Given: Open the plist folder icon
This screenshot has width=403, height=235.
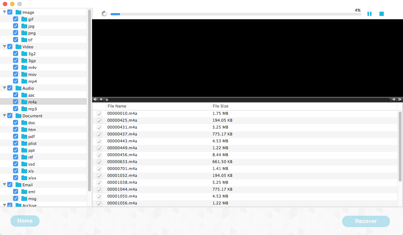Looking at the screenshot, I should point(24,143).
